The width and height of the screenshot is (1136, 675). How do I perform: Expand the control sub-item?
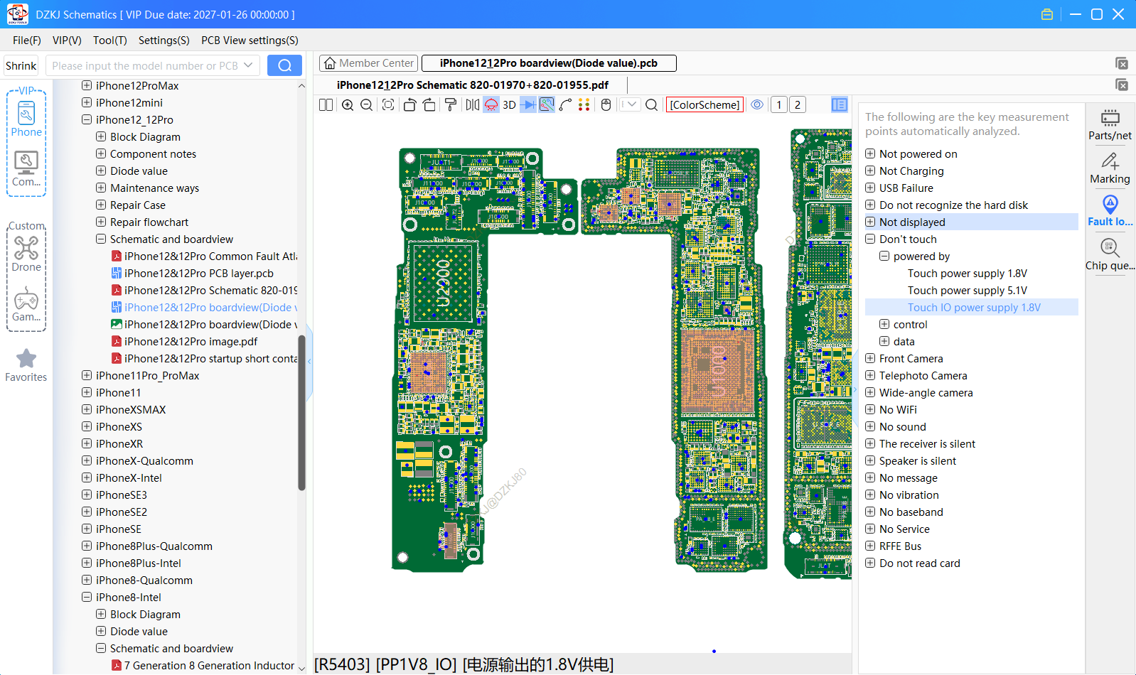pyautogui.click(x=884, y=324)
